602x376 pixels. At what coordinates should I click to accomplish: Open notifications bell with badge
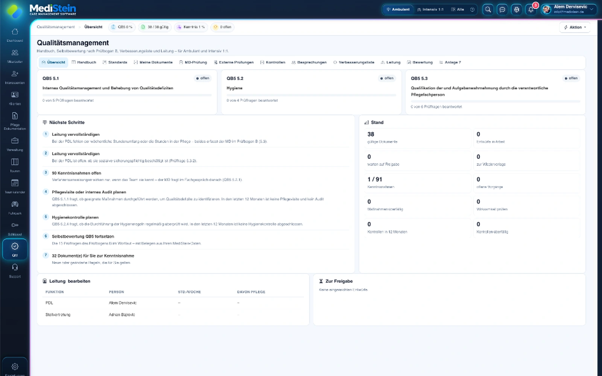(x=531, y=9)
